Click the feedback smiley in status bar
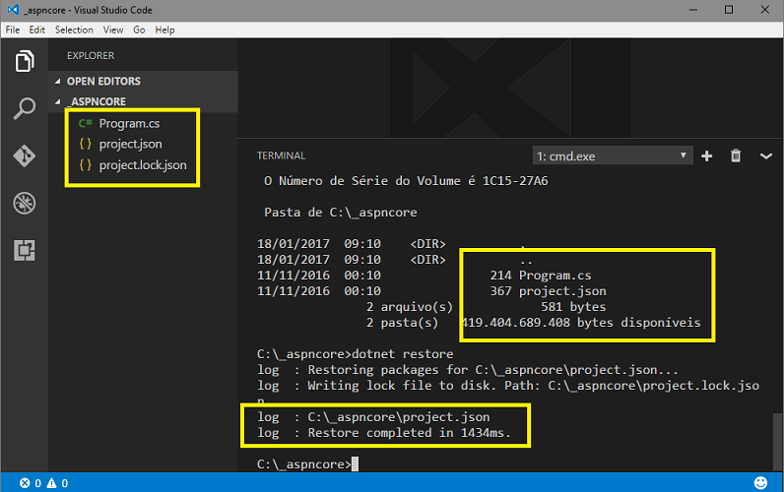Screen dimensions: 784x492 pyautogui.click(x=760, y=482)
